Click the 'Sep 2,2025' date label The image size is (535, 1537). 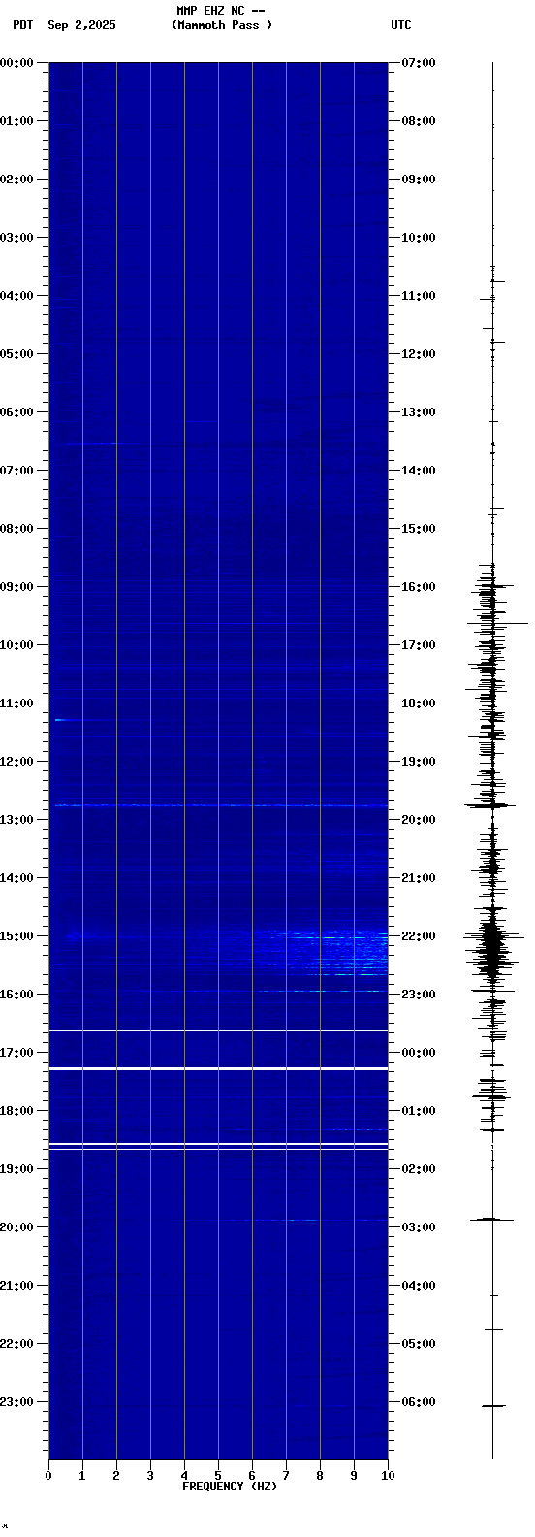pyautogui.click(x=81, y=25)
